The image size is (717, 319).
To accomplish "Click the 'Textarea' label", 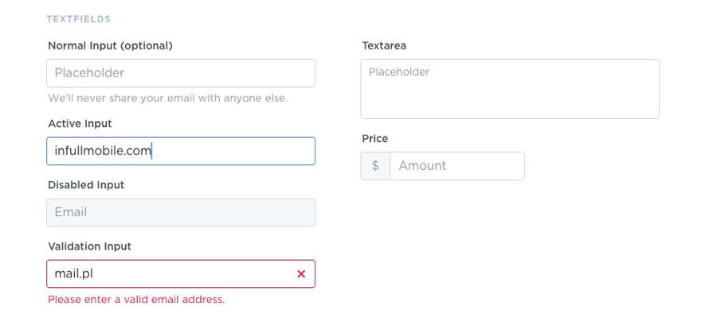I will coord(384,45).
